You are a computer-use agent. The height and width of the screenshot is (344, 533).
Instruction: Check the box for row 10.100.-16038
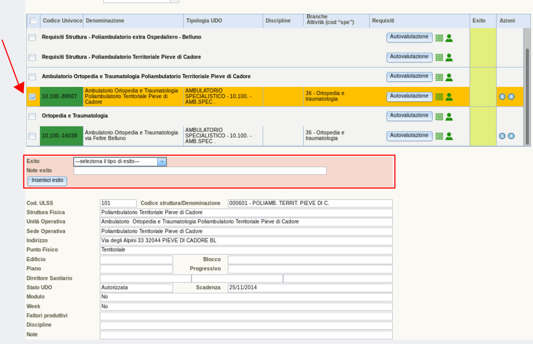pos(33,136)
